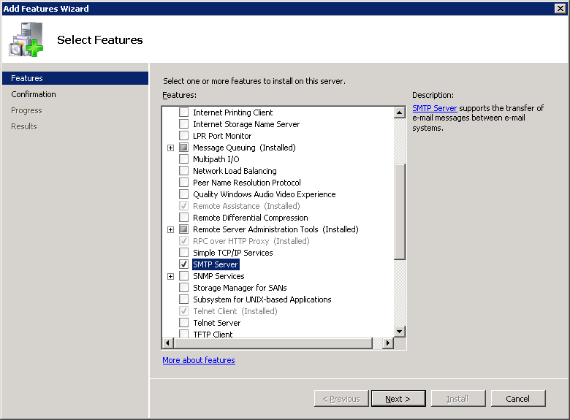Click the vertical scrollbar thumb
The height and width of the screenshot is (420, 570).
coord(400,212)
